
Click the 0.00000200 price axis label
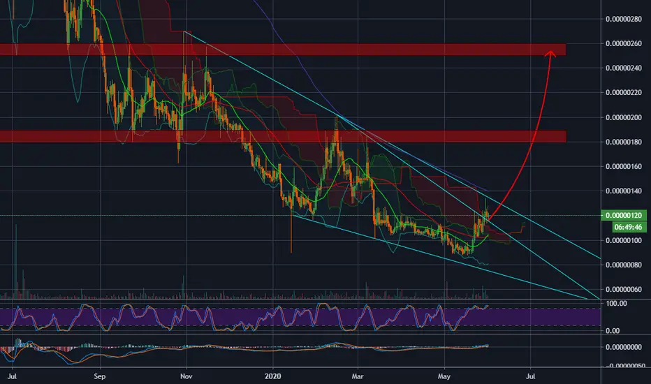623,117
